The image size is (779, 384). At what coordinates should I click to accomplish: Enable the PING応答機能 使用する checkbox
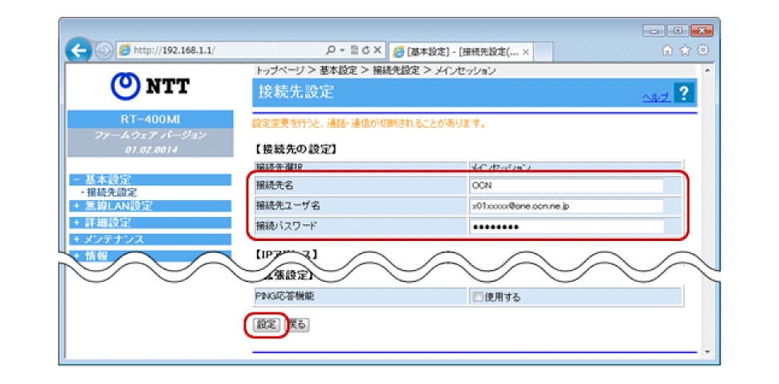coord(477,296)
